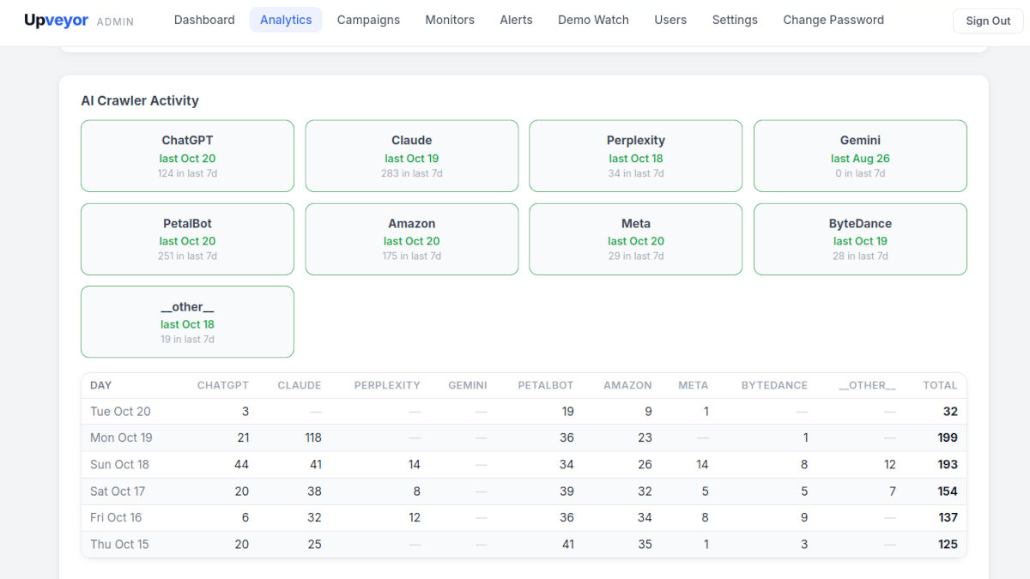Click Claude value 118 on Mon Oct 19
This screenshot has width=1030, height=579.
312,437
